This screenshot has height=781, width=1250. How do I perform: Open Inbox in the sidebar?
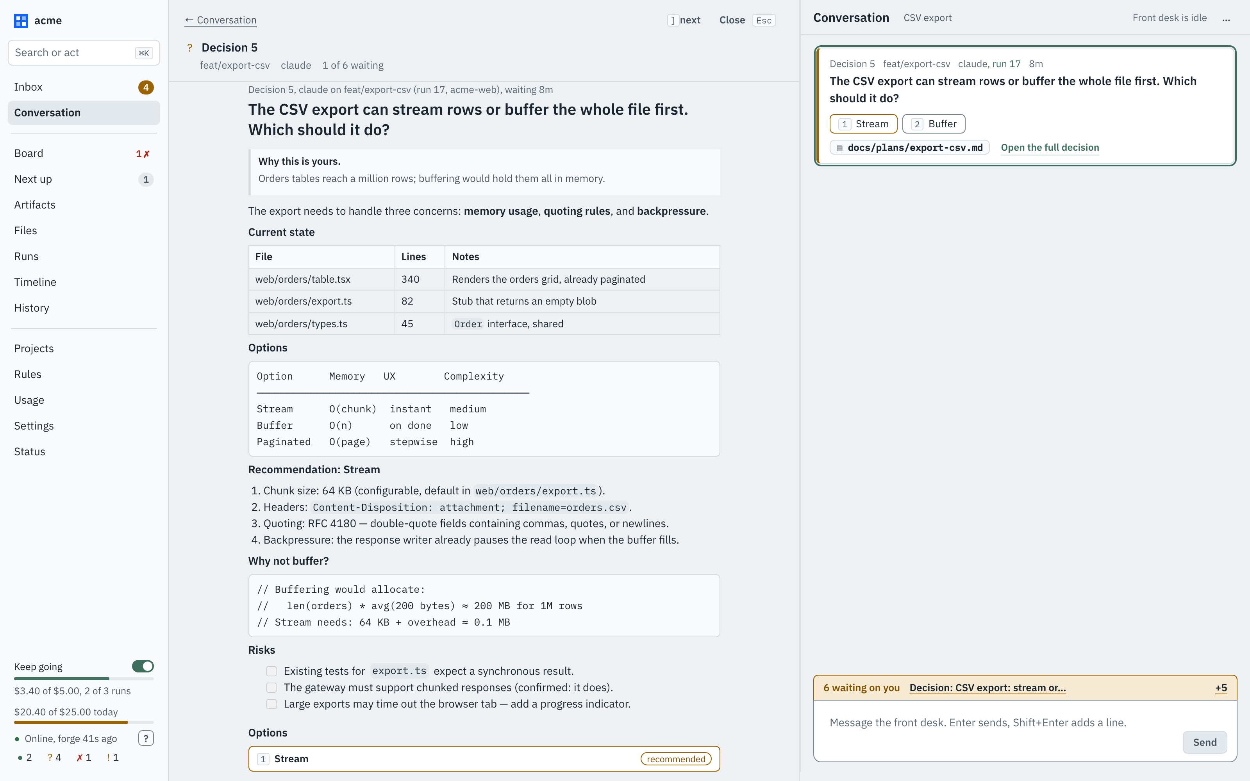point(84,87)
